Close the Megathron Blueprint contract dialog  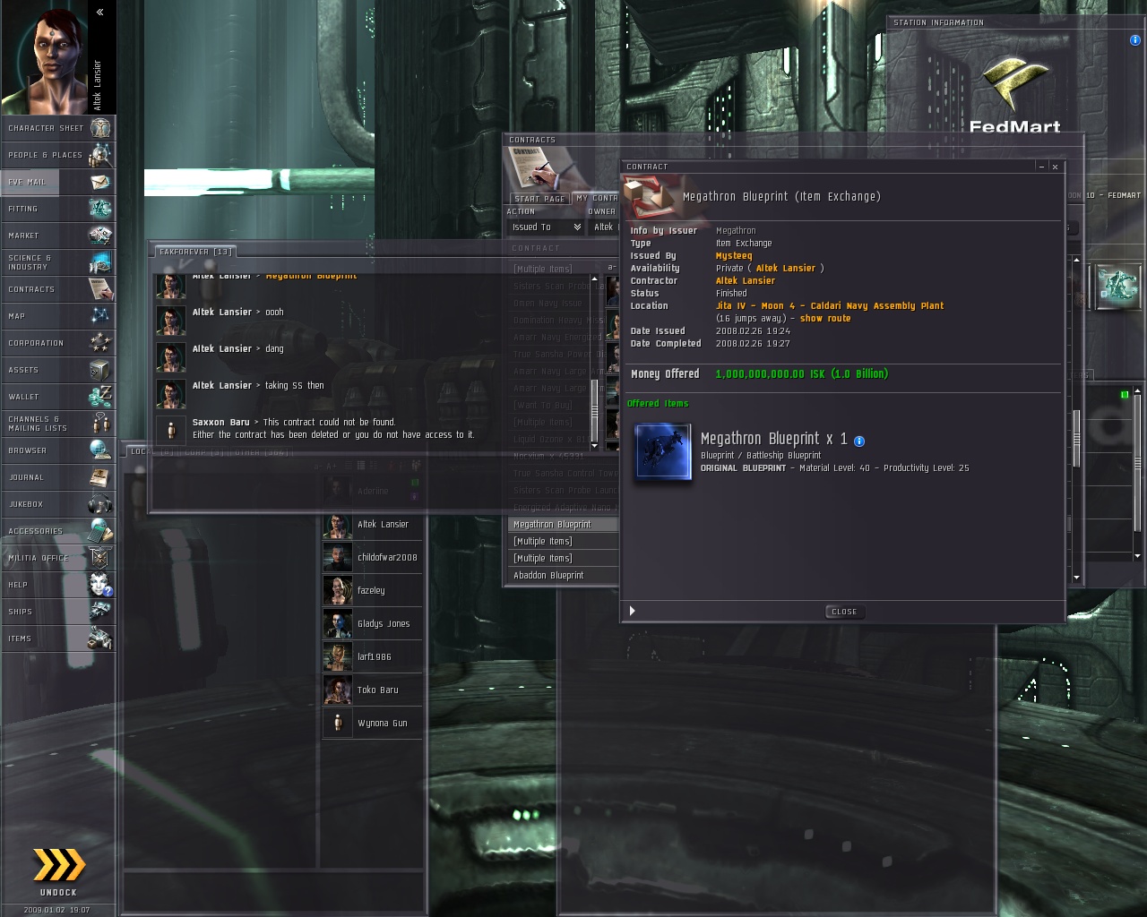point(844,612)
